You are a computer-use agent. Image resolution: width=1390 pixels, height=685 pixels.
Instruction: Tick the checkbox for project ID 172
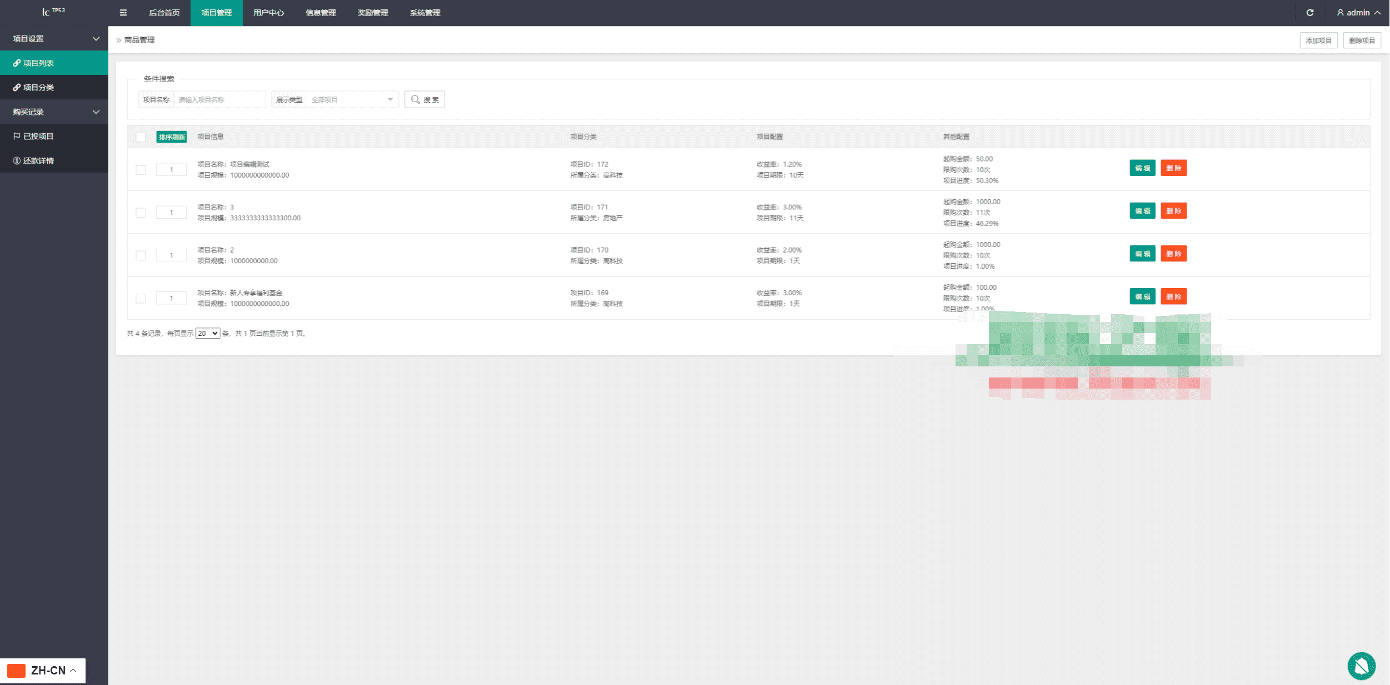tap(141, 170)
